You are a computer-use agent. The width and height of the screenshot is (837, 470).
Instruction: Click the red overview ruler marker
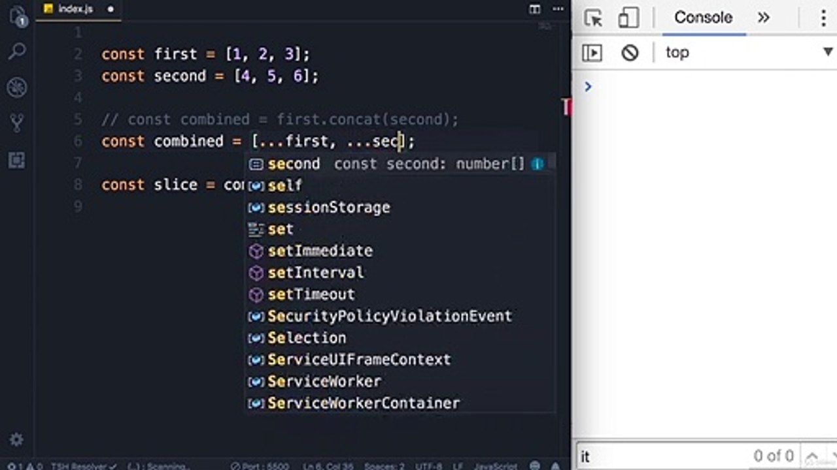567,106
